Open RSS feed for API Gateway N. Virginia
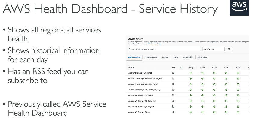Image resolution: width=259 pixels, height=122 pixels. (173, 107)
